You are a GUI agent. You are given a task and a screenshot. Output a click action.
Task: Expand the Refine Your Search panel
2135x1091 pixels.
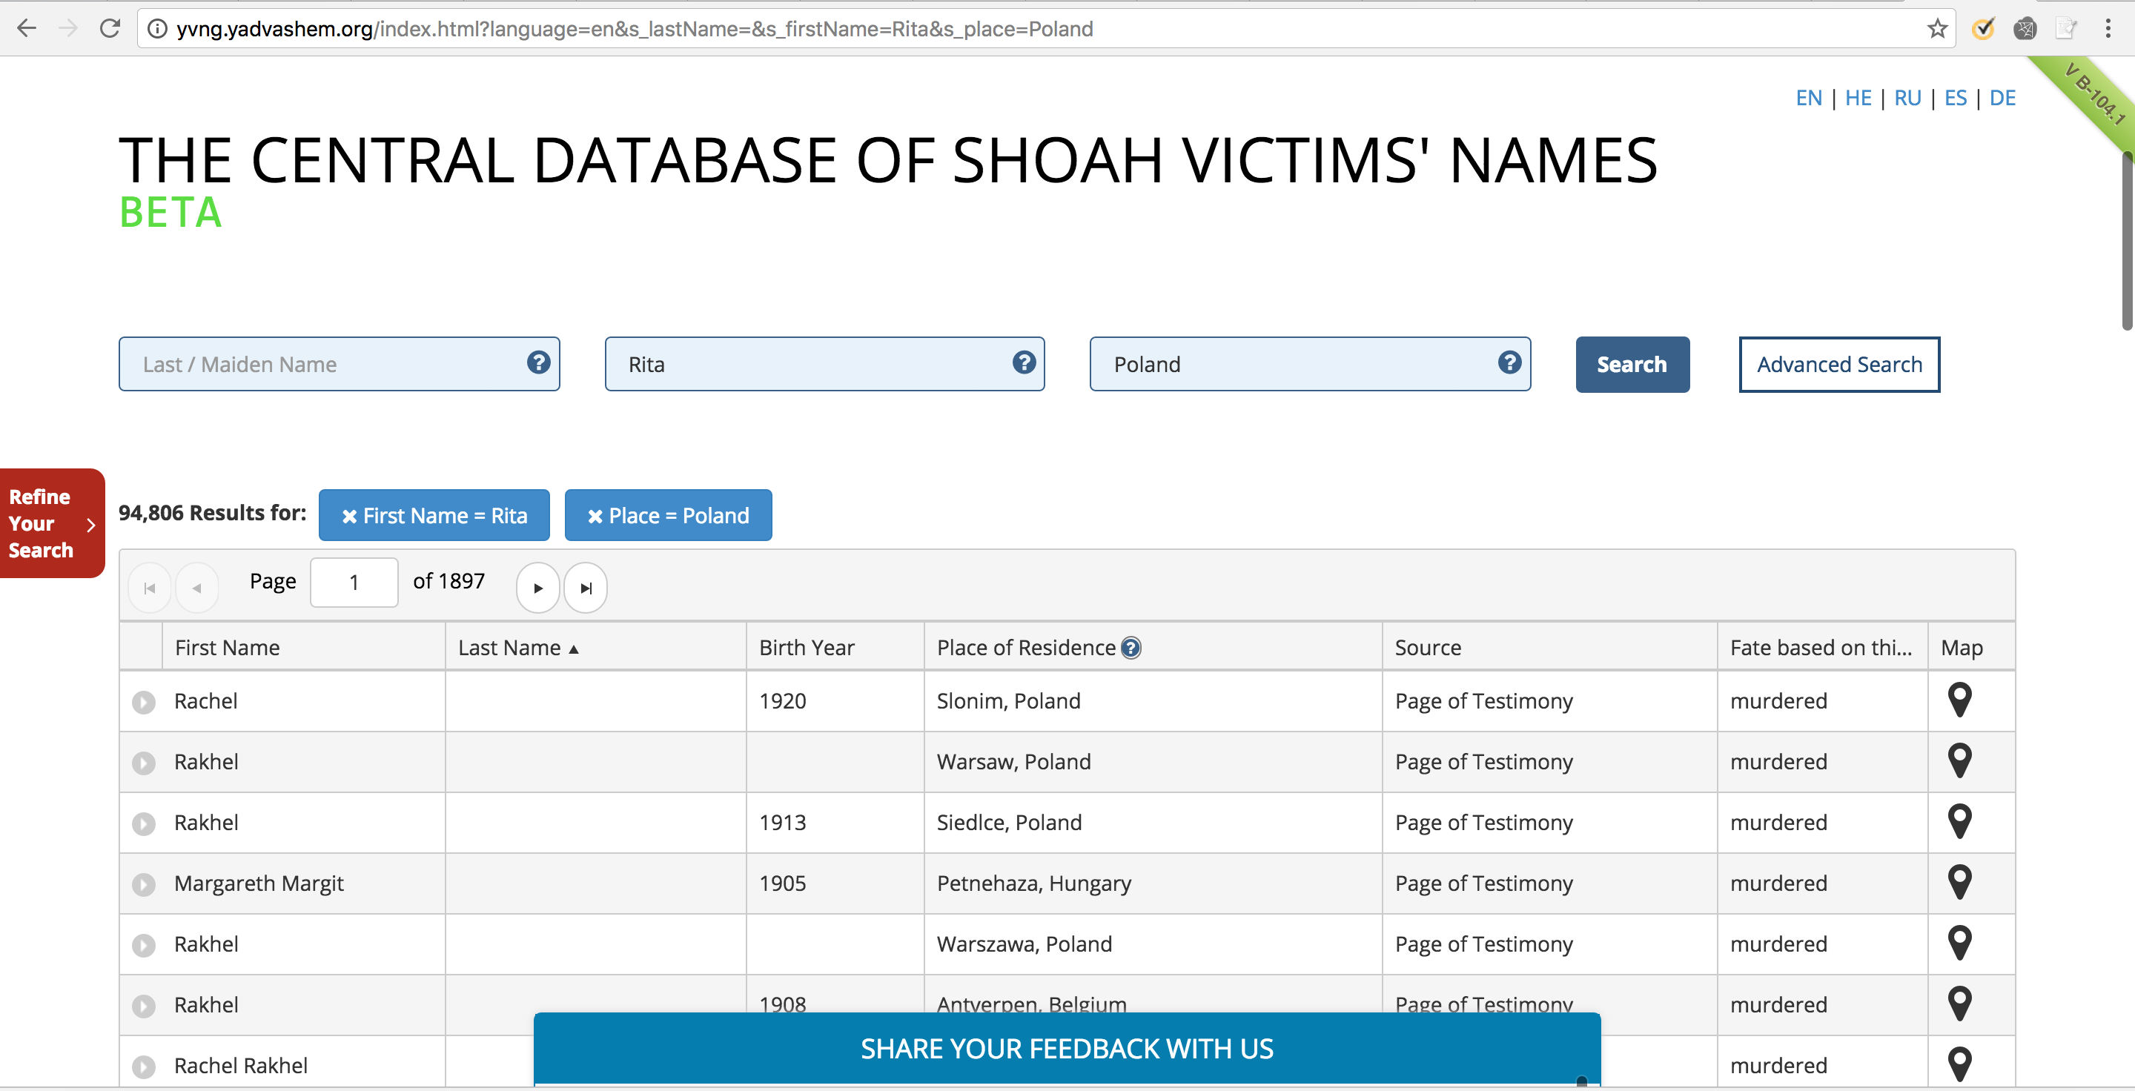click(x=51, y=523)
